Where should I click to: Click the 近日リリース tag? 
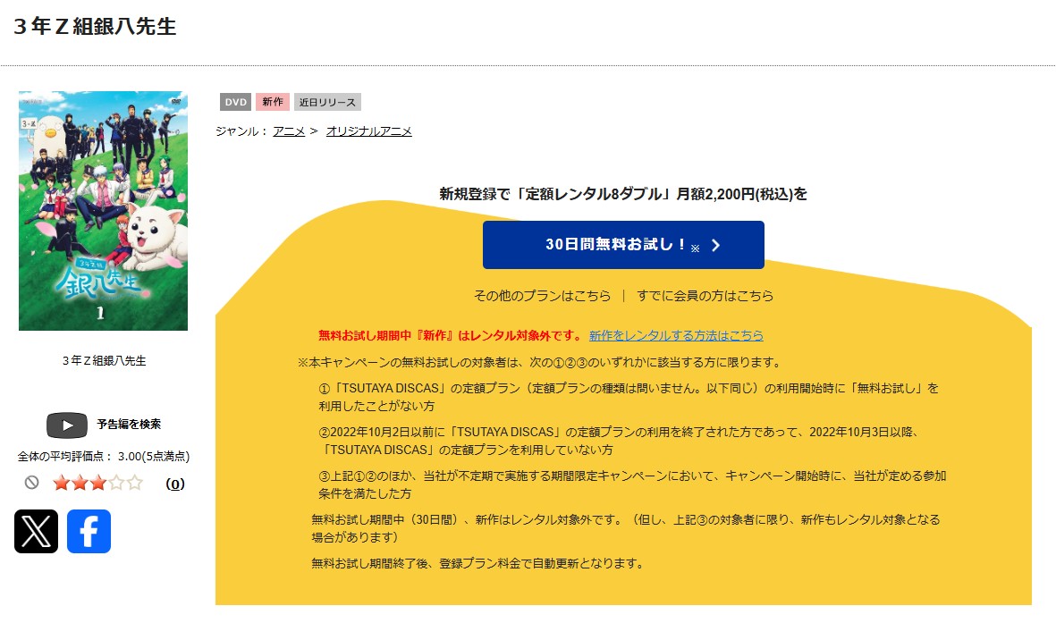327,102
